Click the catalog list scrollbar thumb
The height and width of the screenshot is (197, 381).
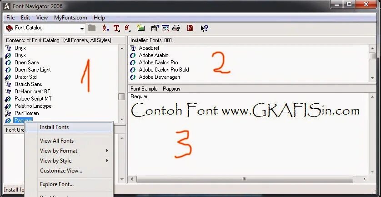(122, 96)
